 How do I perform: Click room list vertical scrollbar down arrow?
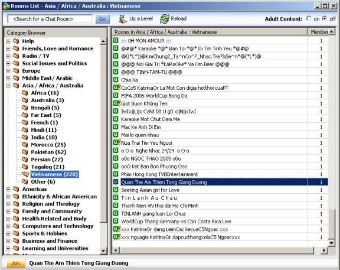(x=331, y=243)
